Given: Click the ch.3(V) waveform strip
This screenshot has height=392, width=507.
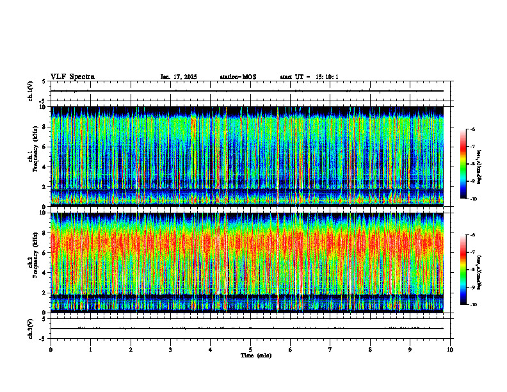Looking at the screenshot, I should pos(250,329).
